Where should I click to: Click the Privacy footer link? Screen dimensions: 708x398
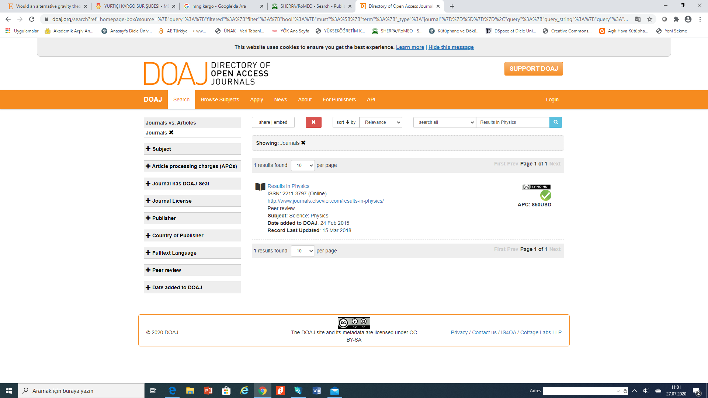pyautogui.click(x=459, y=332)
